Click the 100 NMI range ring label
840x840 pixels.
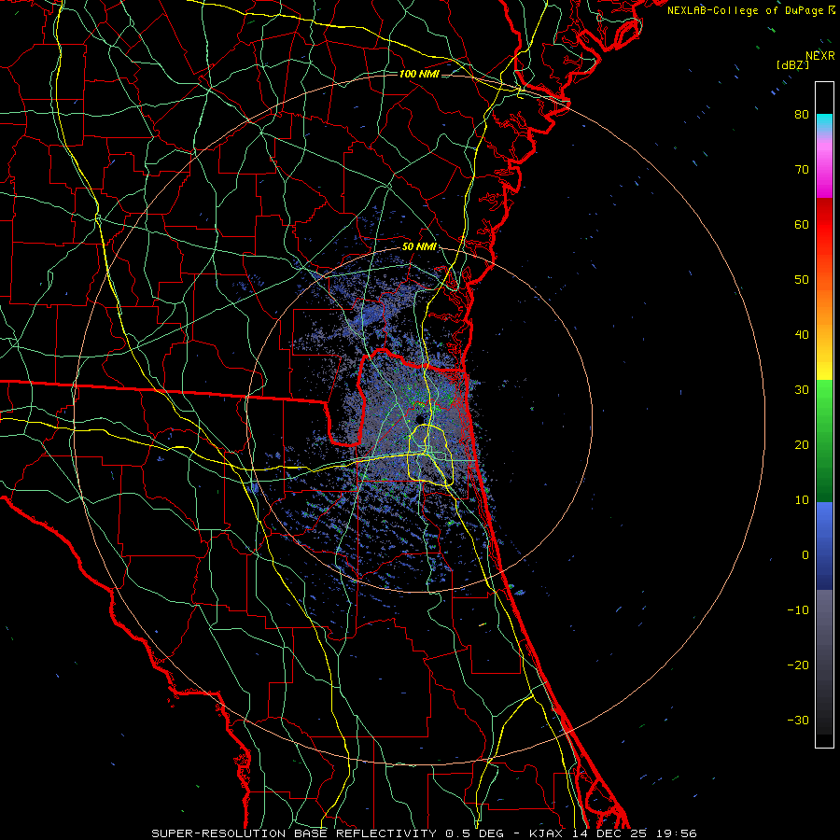click(x=419, y=74)
